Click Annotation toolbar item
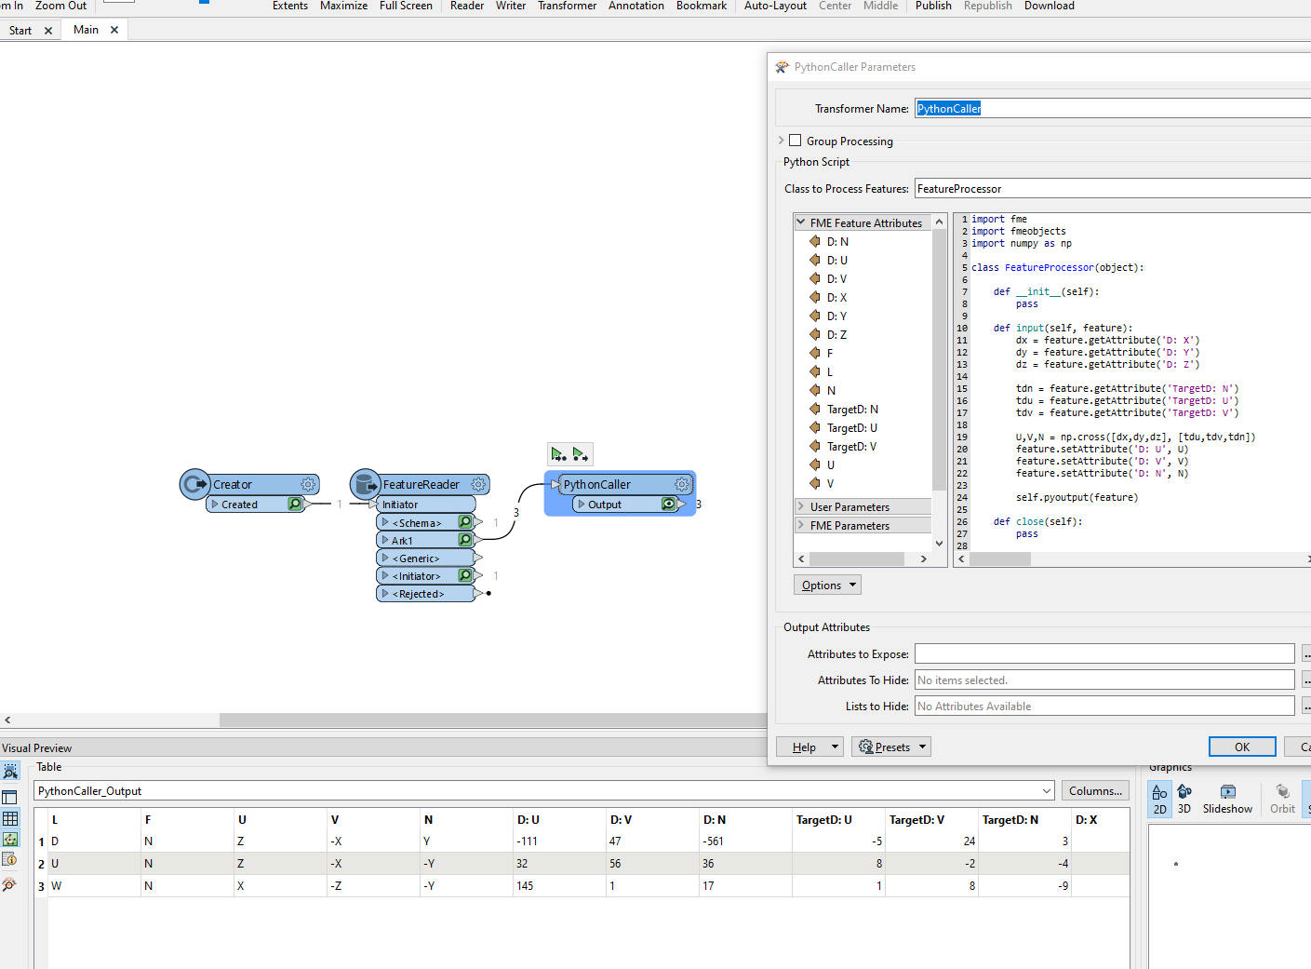The width and height of the screenshot is (1311, 969). (636, 6)
